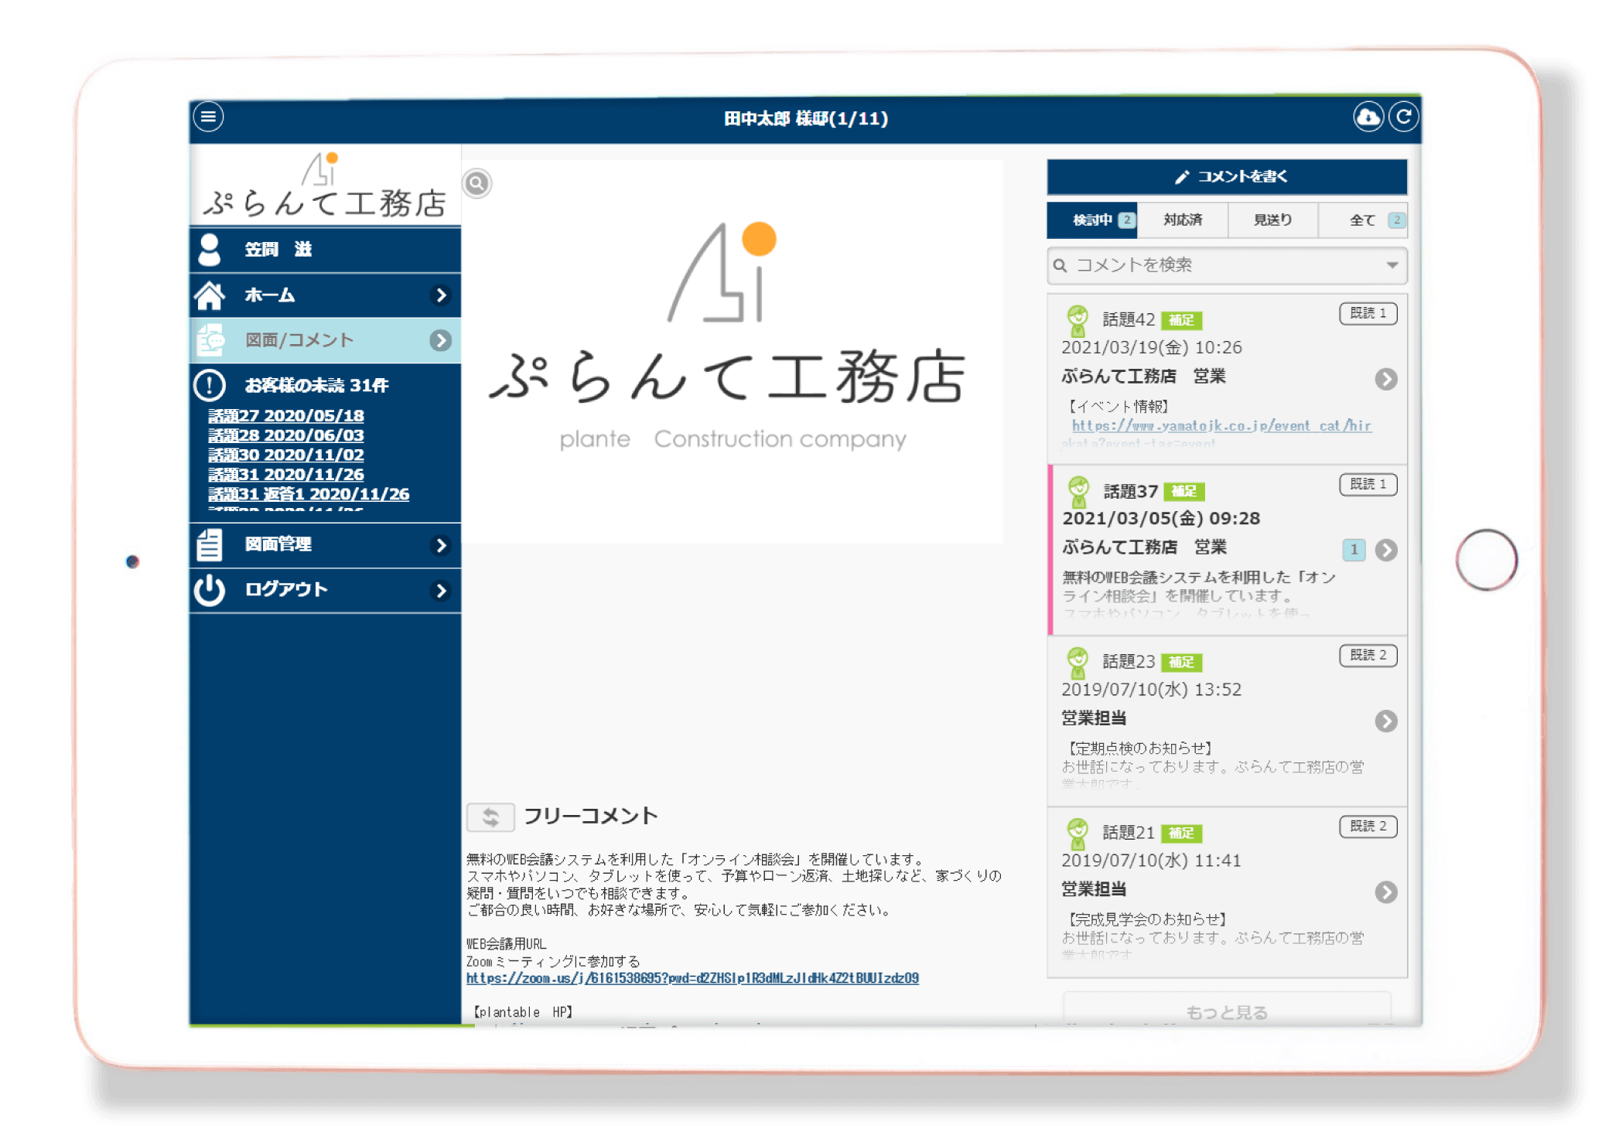Expand the 図面/コメント section chevron
The width and height of the screenshot is (1612, 1132).
(442, 340)
